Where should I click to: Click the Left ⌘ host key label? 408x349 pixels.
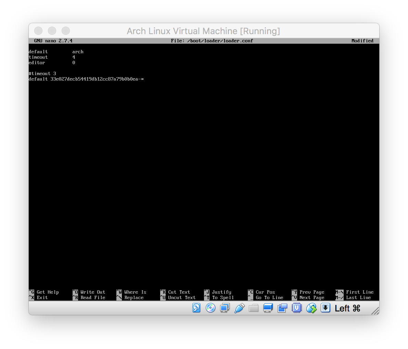347,308
